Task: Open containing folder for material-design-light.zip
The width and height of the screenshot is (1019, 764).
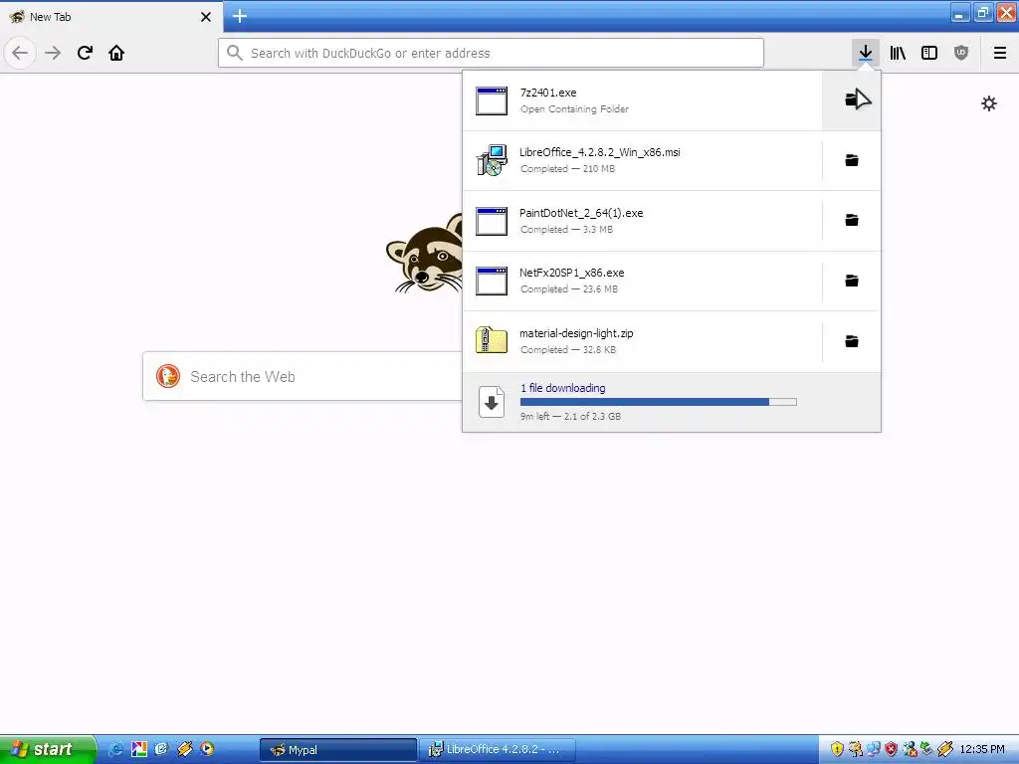Action: [x=852, y=341]
